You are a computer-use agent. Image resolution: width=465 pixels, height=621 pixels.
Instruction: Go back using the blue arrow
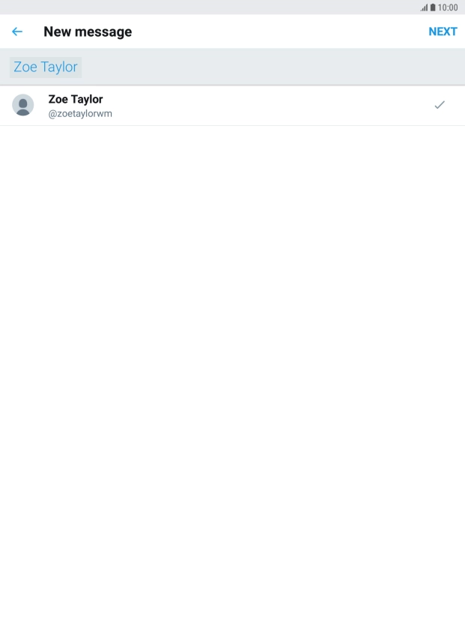click(x=17, y=31)
